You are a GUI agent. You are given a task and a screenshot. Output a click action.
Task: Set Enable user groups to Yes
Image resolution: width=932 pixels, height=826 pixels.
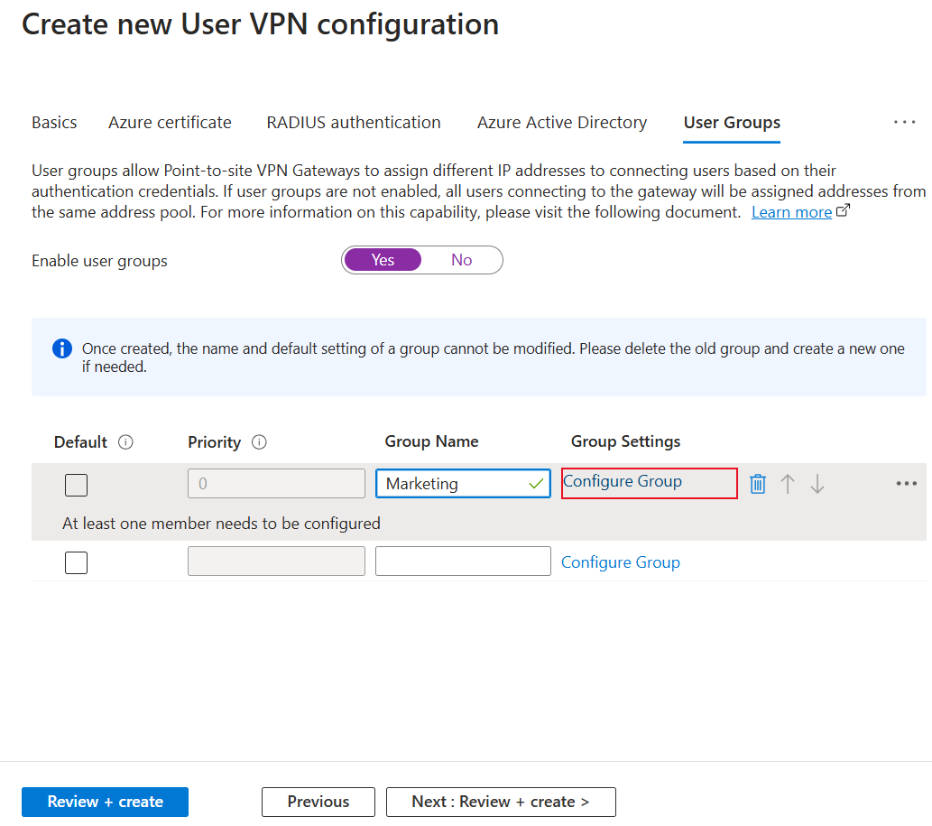383,260
